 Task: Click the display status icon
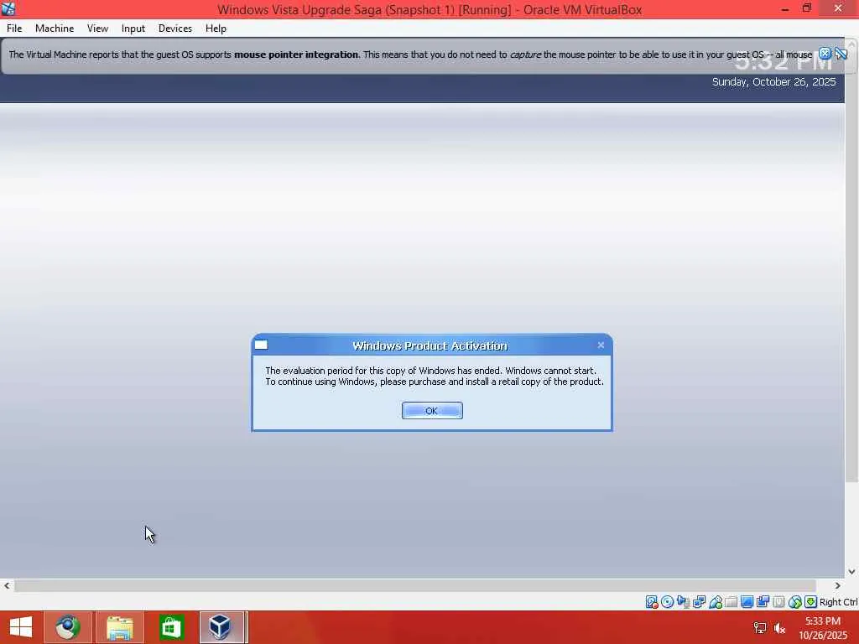[747, 602]
